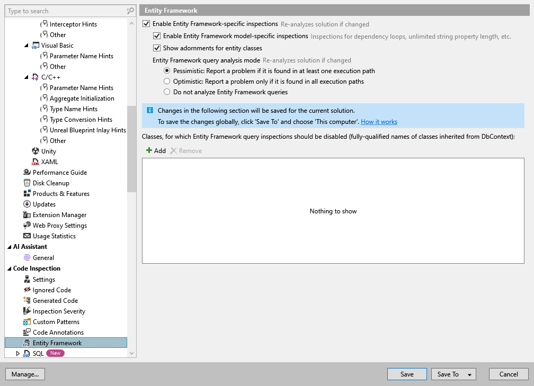Uncheck Show adornments for entity classes
534x386 pixels.
pos(157,48)
